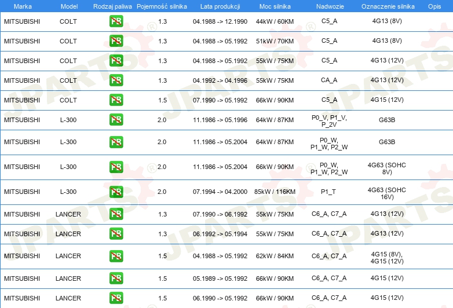Click '66kW / 90KM' in the 4G63 (SOHC 8V) row
Screen dimensions: 453x308
275,167
